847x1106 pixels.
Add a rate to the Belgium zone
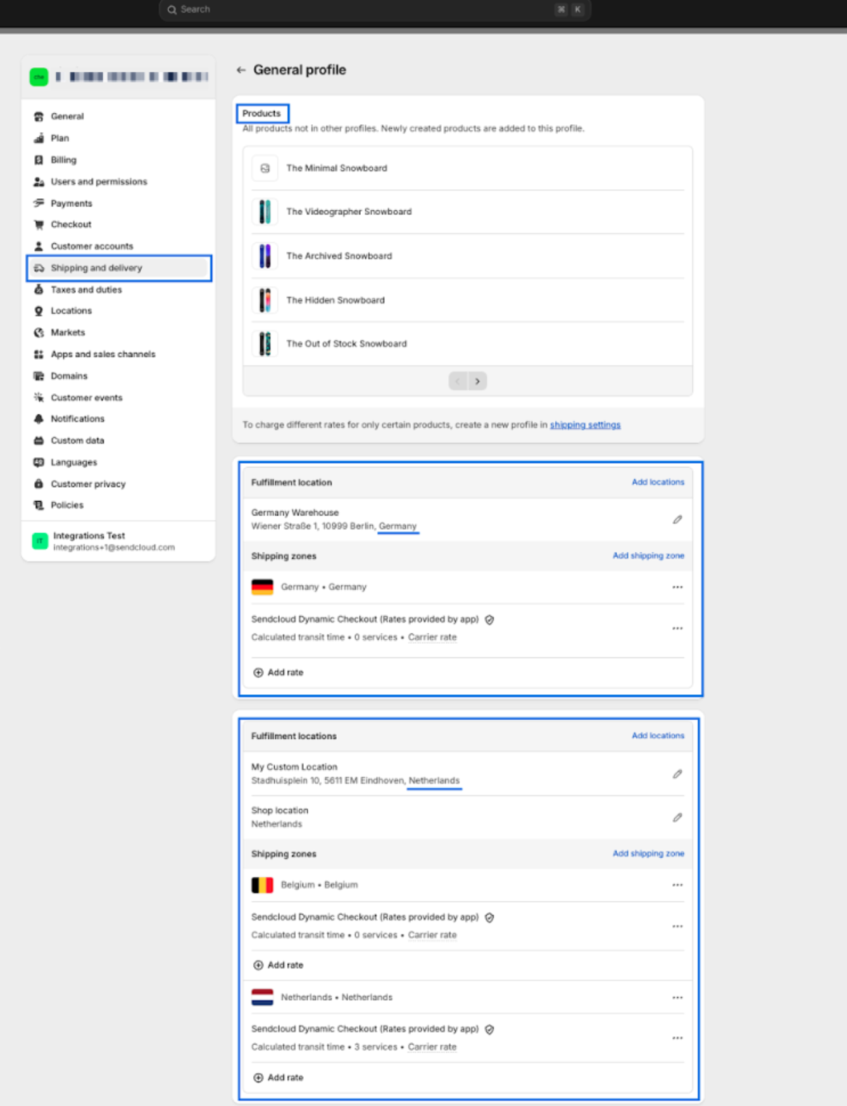click(278, 965)
